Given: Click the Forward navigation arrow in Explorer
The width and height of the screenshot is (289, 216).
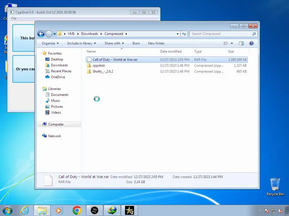Looking at the screenshot, I should [49, 34].
